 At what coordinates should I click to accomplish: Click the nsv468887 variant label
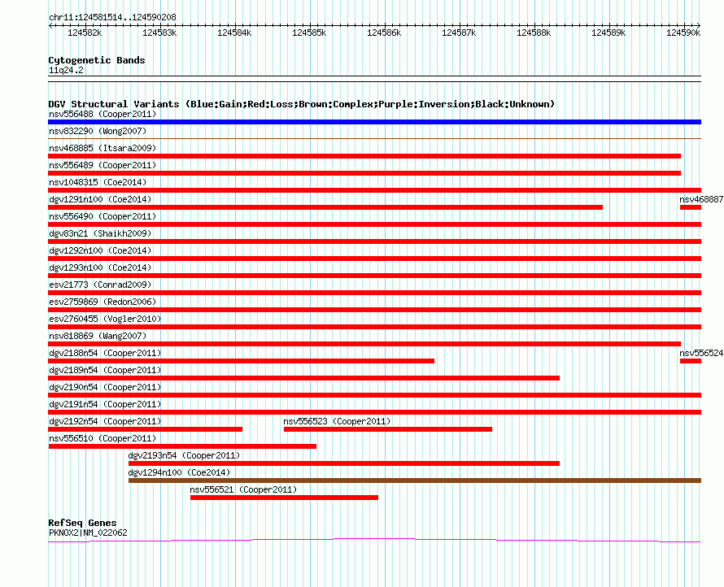click(x=701, y=199)
